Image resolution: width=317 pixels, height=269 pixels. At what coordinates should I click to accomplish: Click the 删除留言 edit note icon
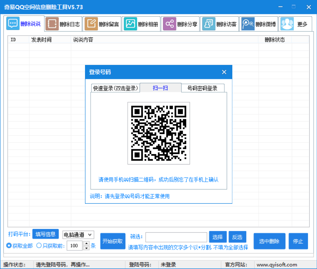click(91, 24)
